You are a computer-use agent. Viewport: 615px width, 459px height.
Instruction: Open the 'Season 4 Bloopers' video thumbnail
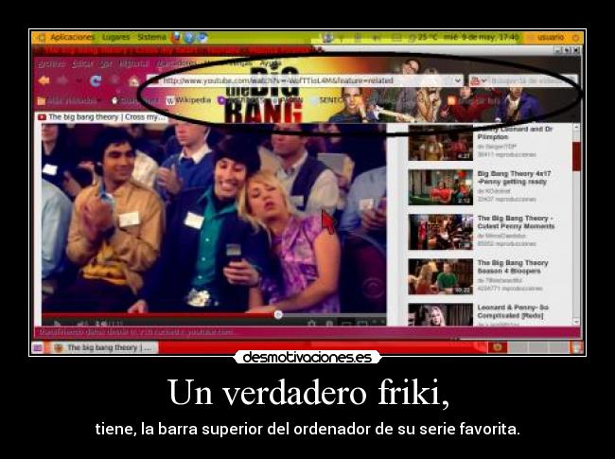click(441, 276)
